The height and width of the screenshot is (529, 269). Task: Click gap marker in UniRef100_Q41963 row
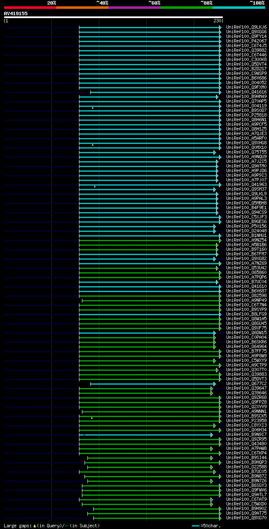(95, 186)
